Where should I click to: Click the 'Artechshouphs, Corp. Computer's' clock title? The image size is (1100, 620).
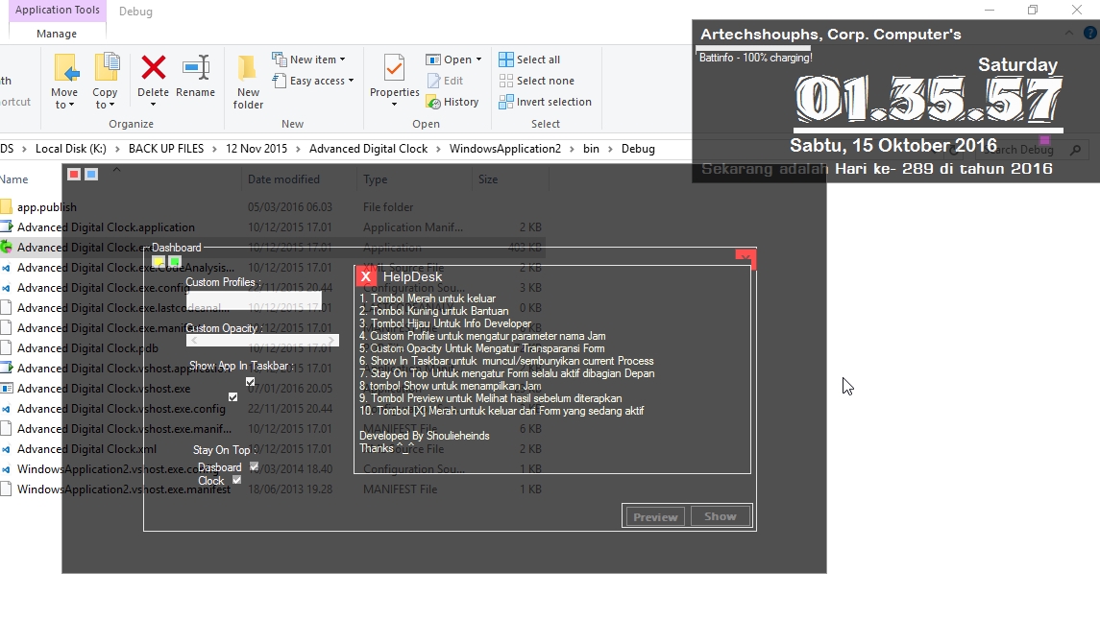click(x=831, y=35)
